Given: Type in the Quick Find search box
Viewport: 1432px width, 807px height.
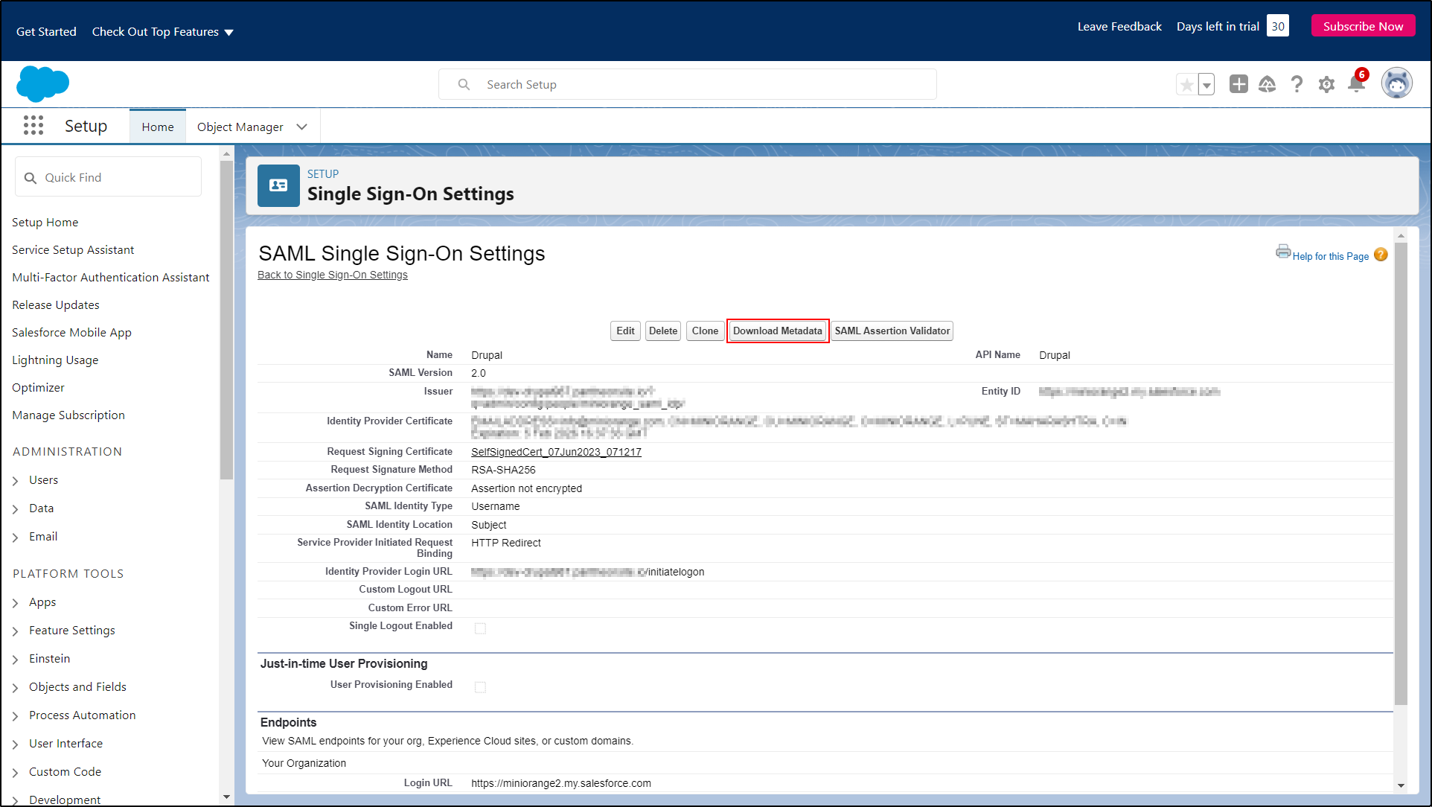Looking at the screenshot, I should click(x=108, y=177).
